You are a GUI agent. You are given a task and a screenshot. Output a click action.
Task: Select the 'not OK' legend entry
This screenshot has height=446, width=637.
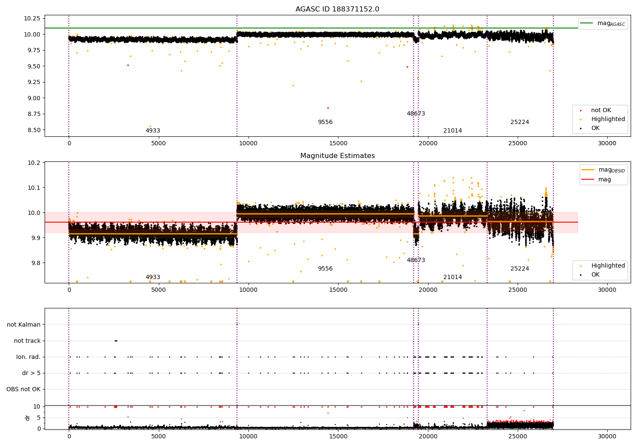(x=601, y=110)
